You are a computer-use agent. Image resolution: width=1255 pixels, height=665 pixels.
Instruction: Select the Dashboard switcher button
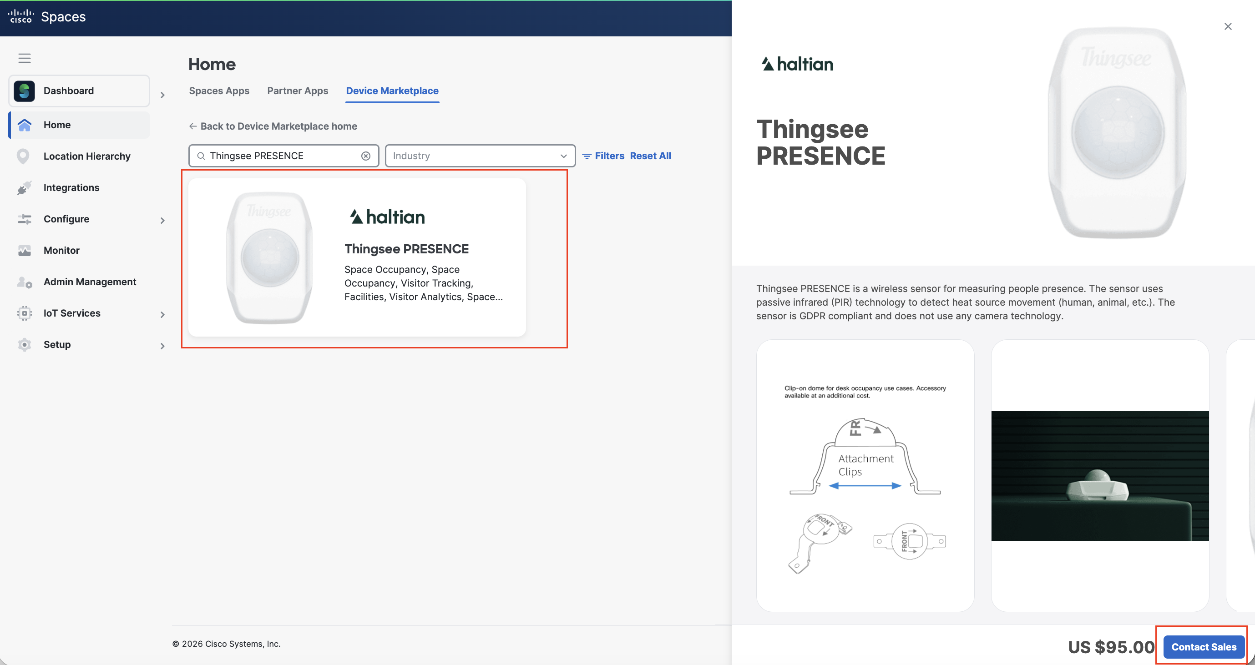(x=80, y=91)
